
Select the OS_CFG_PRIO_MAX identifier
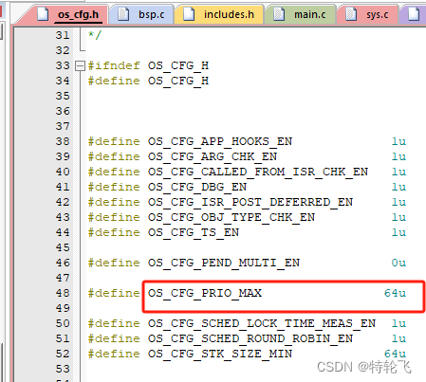[x=205, y=294]
